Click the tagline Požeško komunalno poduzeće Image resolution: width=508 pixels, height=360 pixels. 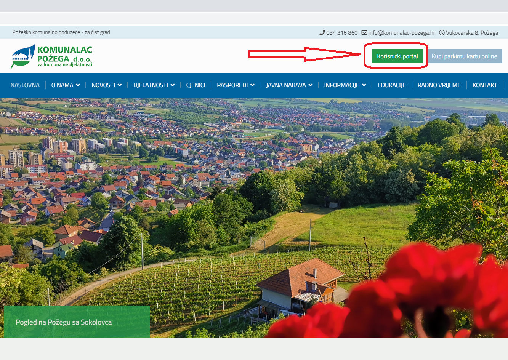pyautogui.click(x=61, y=32)
